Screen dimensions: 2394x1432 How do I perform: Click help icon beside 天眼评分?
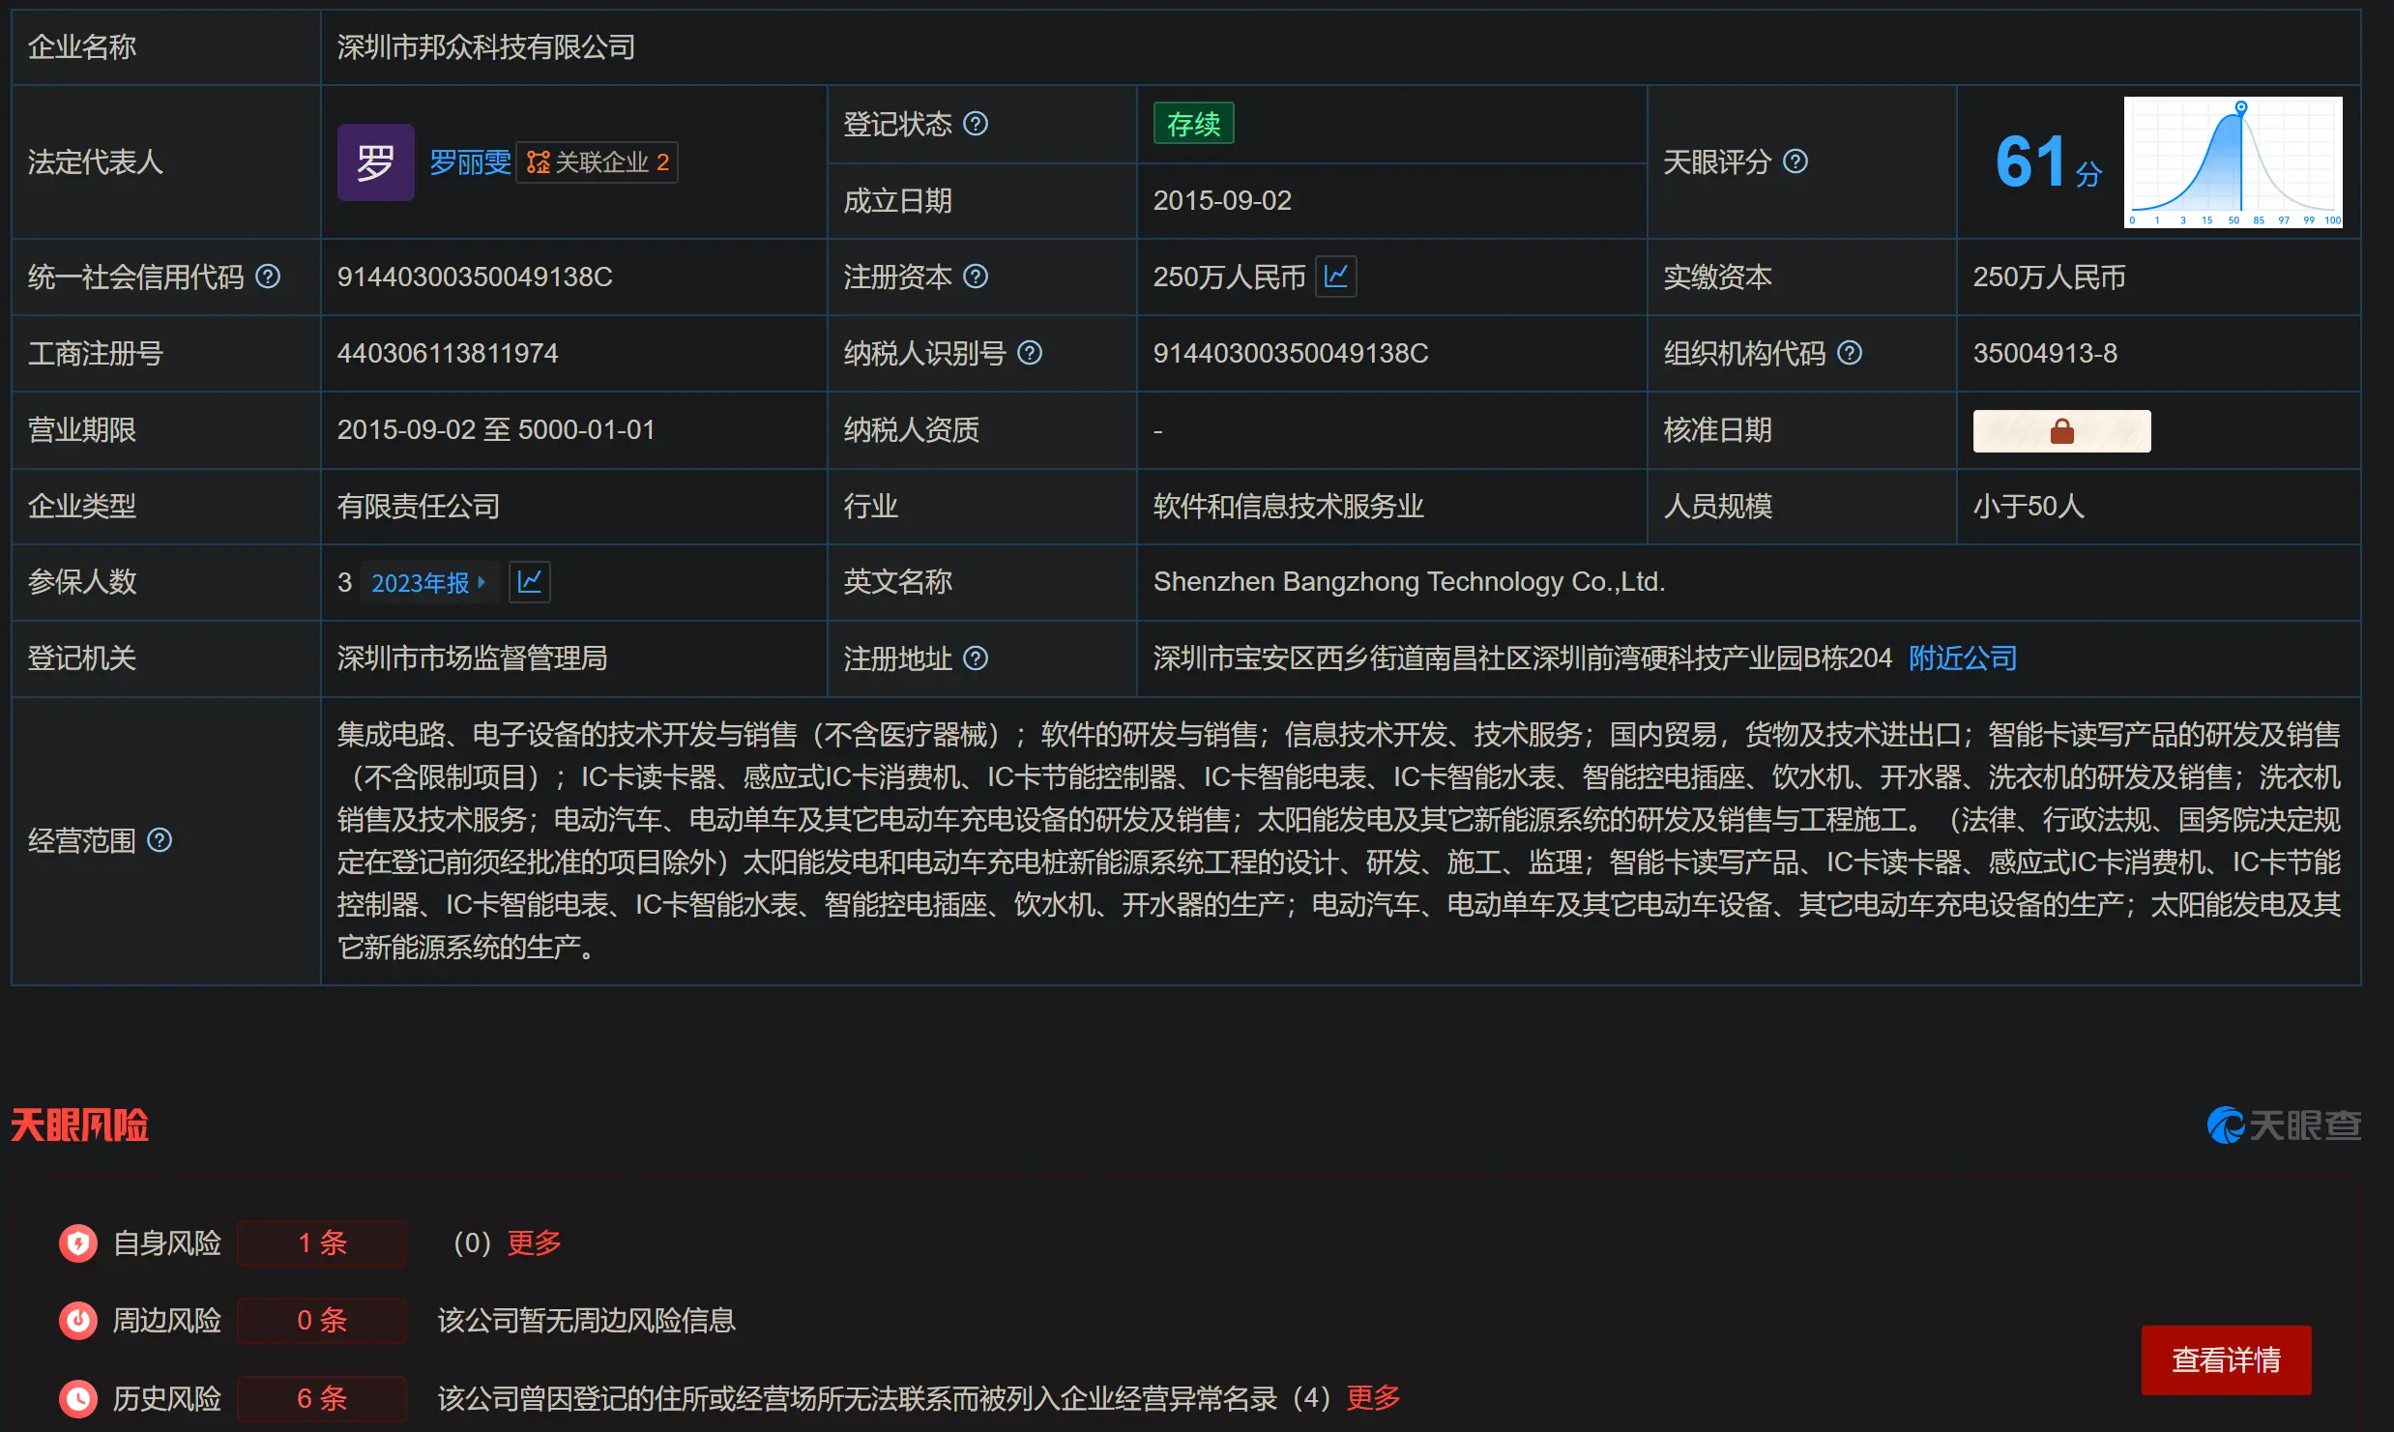[x=1795, y=161]
